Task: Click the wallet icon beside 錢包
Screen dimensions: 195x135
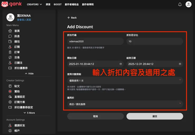Action: click(10, 41)
